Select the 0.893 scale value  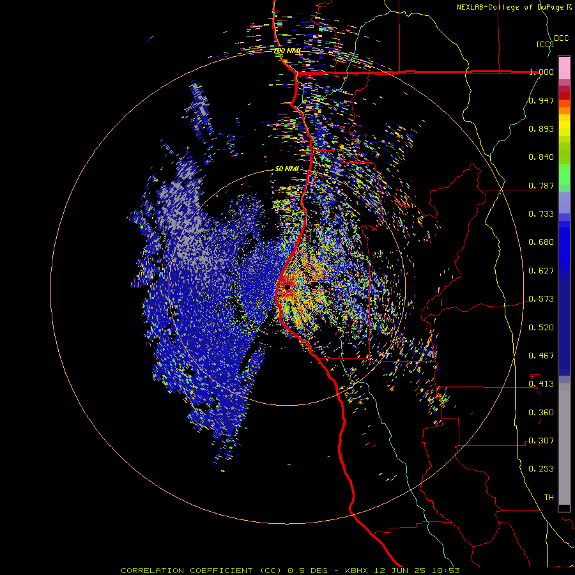[541, 128]
